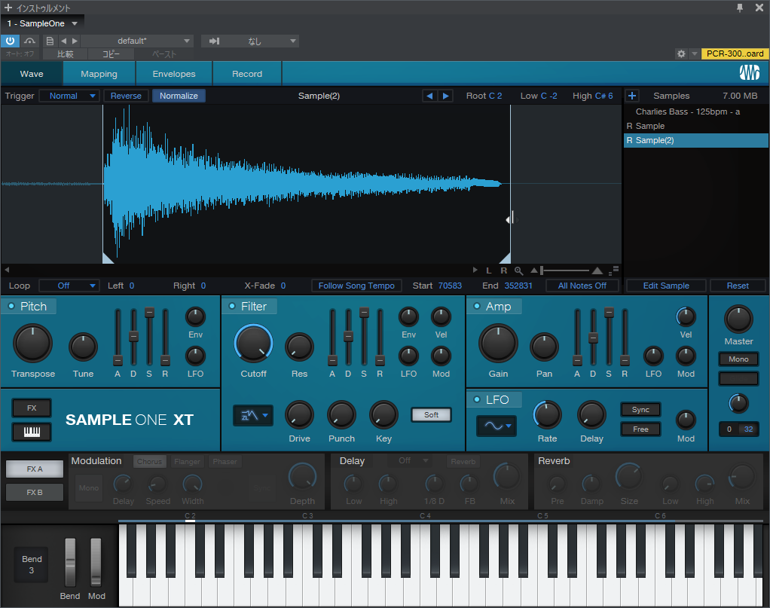Screen dimensions: 770x608
Task: Toggle the Amp section on/off
Action: tap(476, 307)
